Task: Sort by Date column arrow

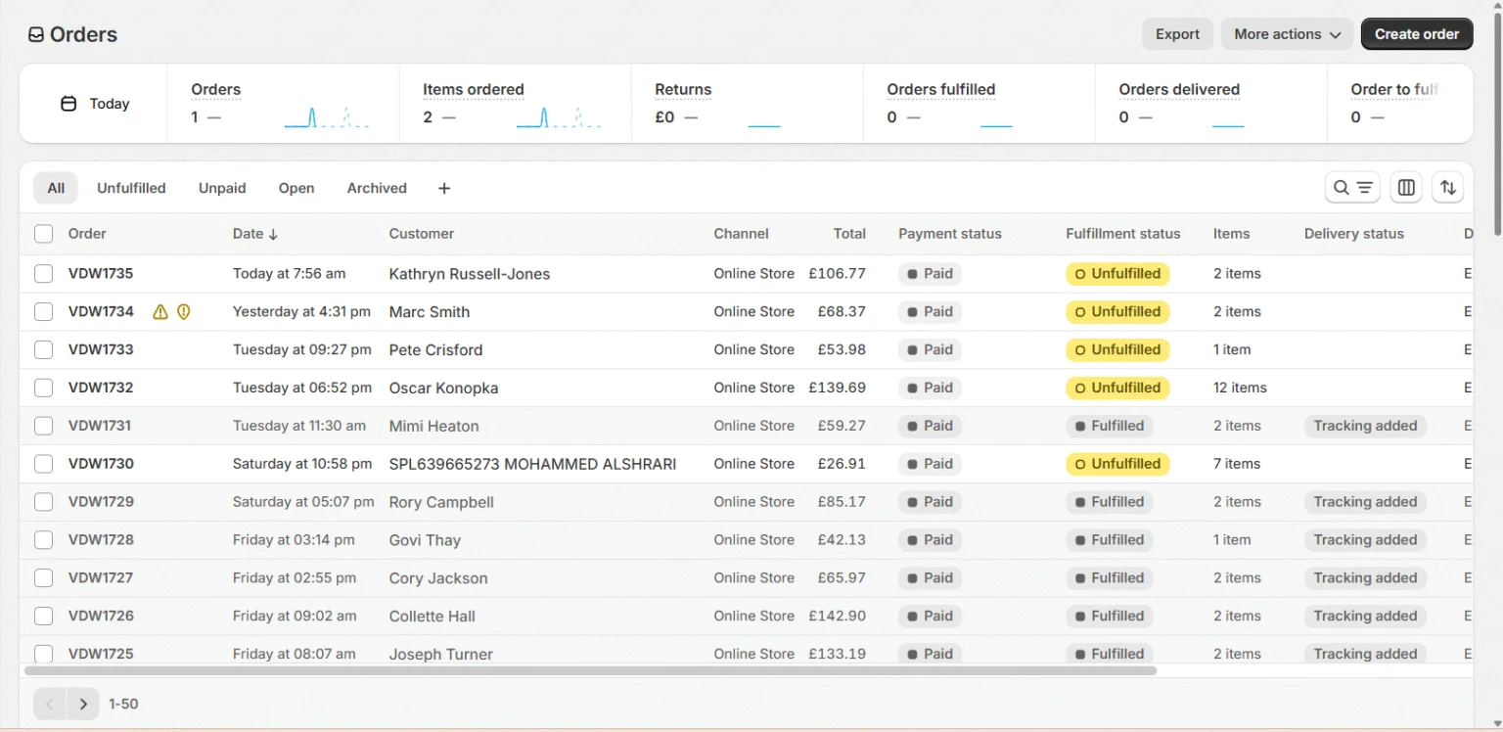Action: pyautogui.click(x=274, y=234)
